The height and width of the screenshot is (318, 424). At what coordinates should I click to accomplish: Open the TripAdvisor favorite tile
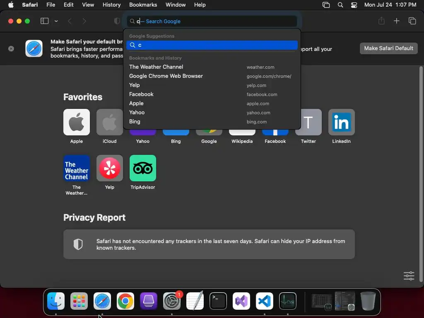143,168
